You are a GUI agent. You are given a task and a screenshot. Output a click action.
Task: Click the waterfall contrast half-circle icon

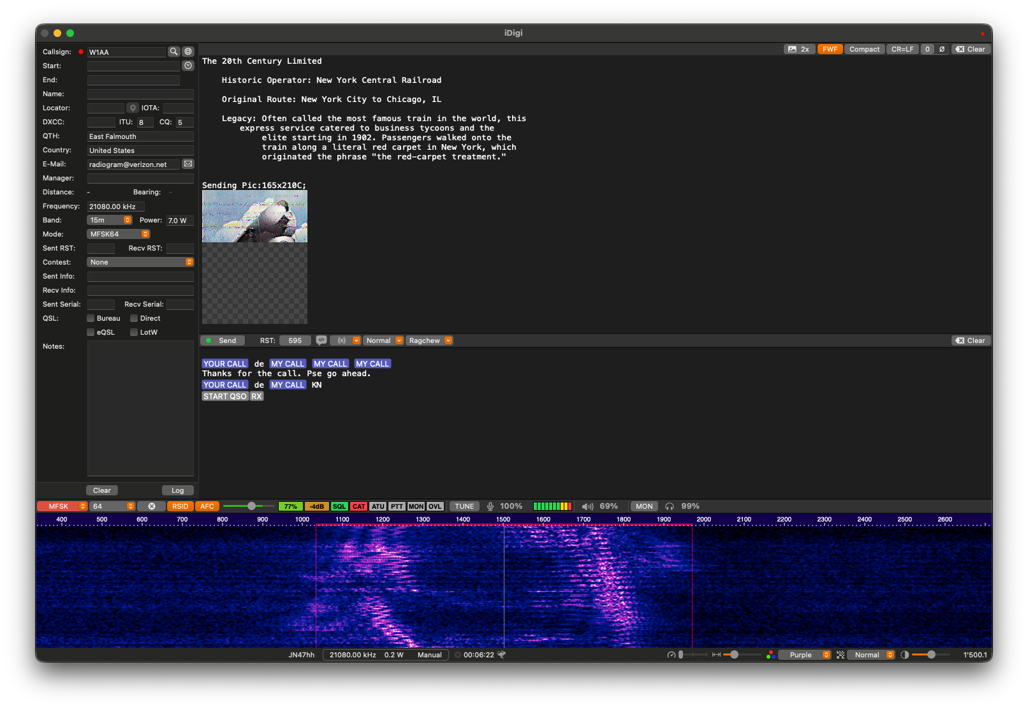pyautogui.click(x=904, y=655)
